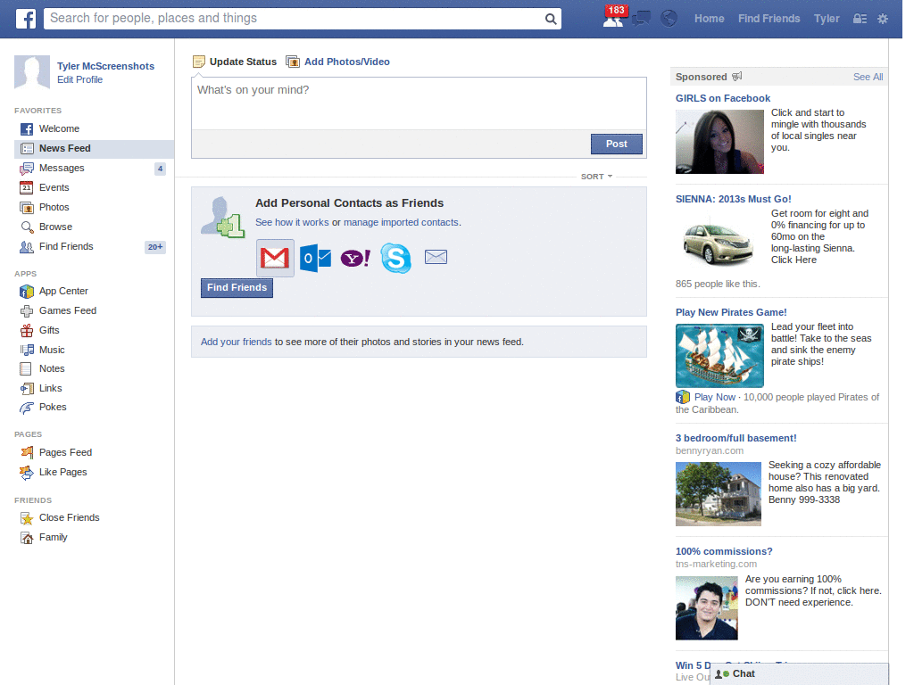Click the Pokes icon in sidebar

[27, 408]
